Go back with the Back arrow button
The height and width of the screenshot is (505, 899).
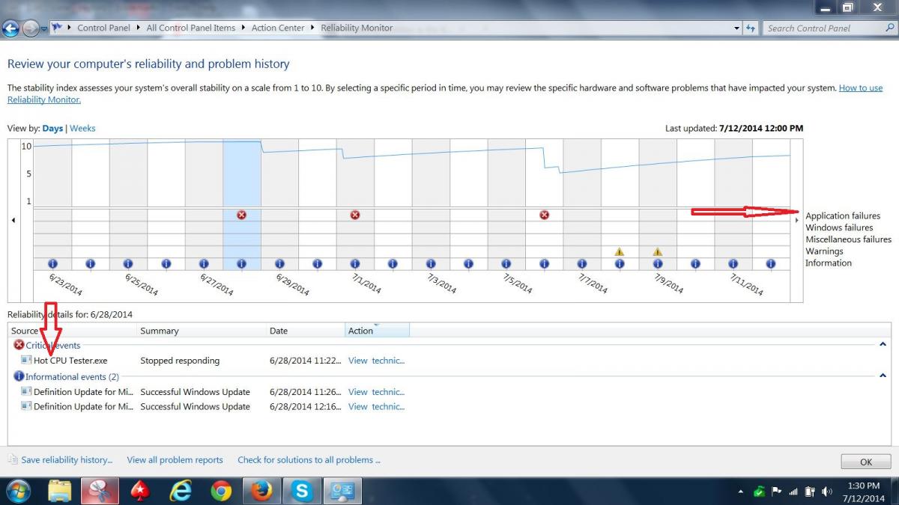coord(10,28)
